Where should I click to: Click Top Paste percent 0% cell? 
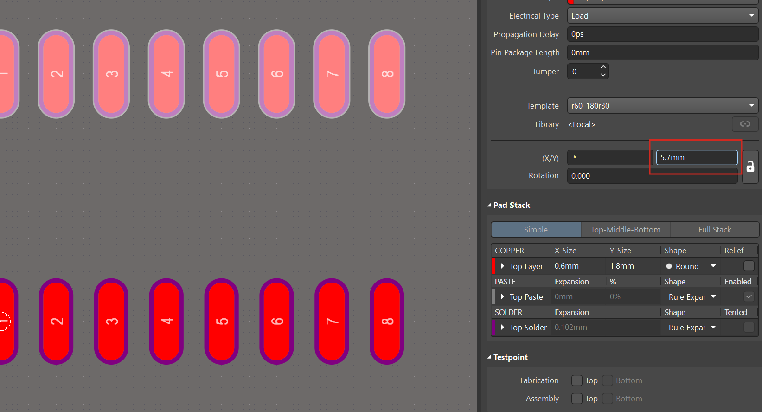pos(633,296)
